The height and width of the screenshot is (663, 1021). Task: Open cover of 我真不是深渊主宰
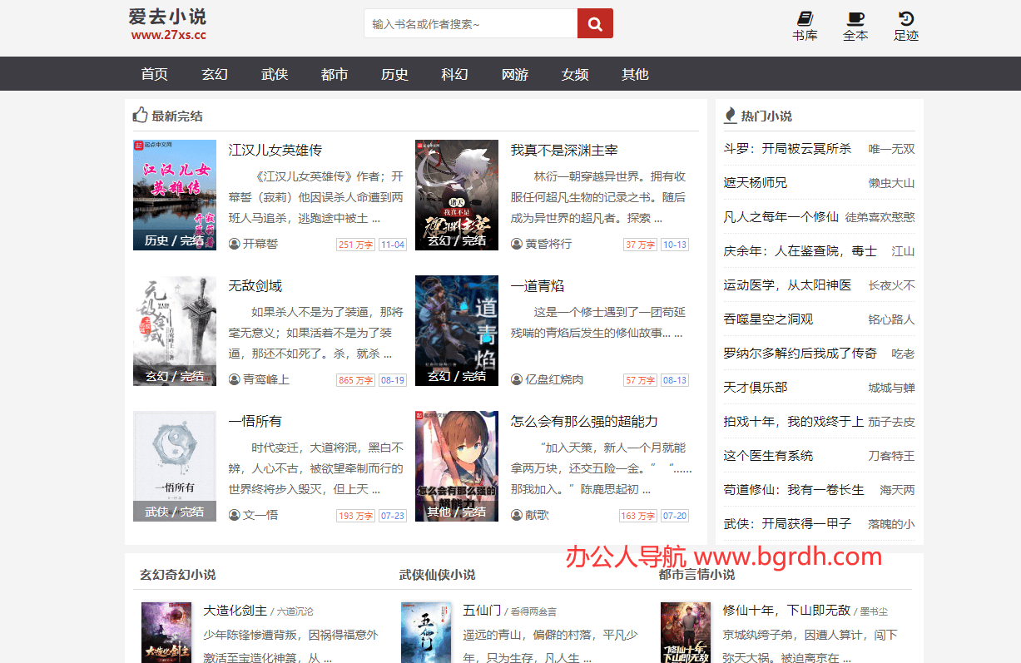pyautogui.click(x=457, y=195)
